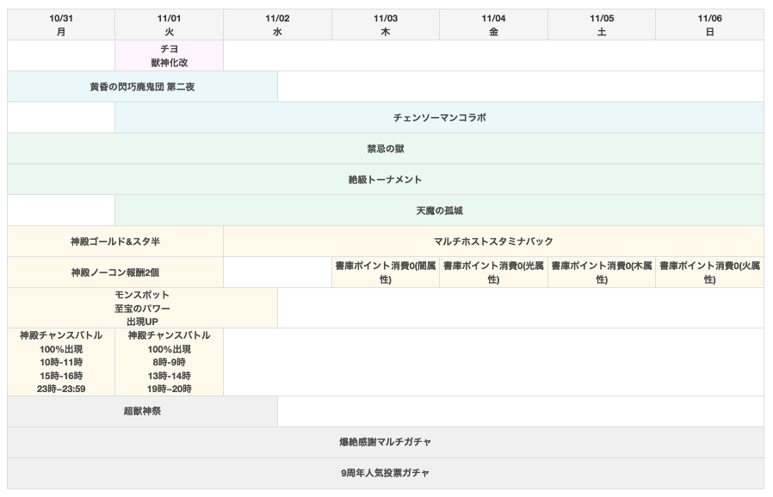773x497 pixels.
Task: Select the 神殿ノーコン報酬2個 cell
Action: [115, 273]
